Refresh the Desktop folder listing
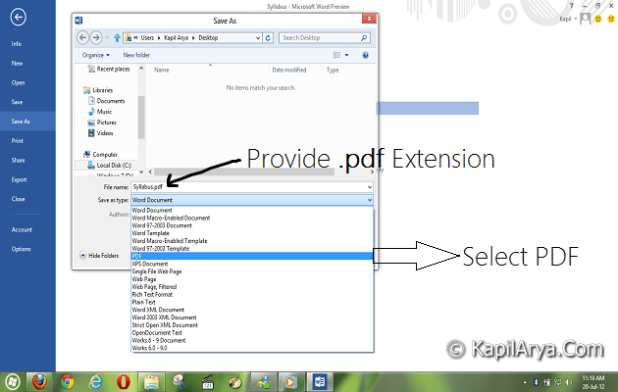This screenshot has width=618, height=392. 268,38
